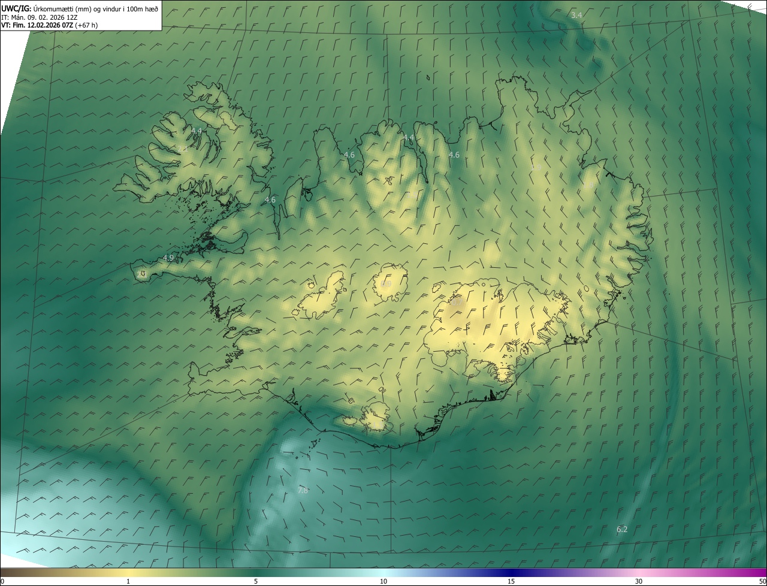
Task: Click the 7.8 value label over the sea
Action: pos(303,490)
